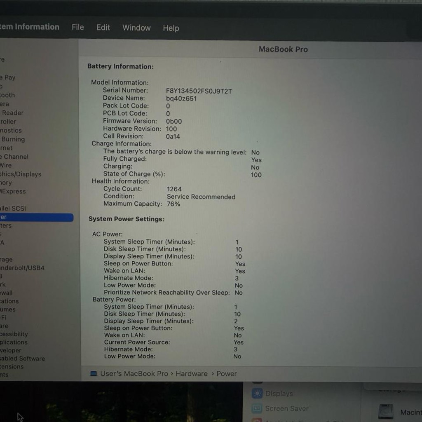Click the AC Power section label
422x422 pixels.
click(x=107, y=234)
